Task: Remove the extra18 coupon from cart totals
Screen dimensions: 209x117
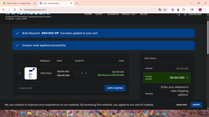Action: point(187,78)
